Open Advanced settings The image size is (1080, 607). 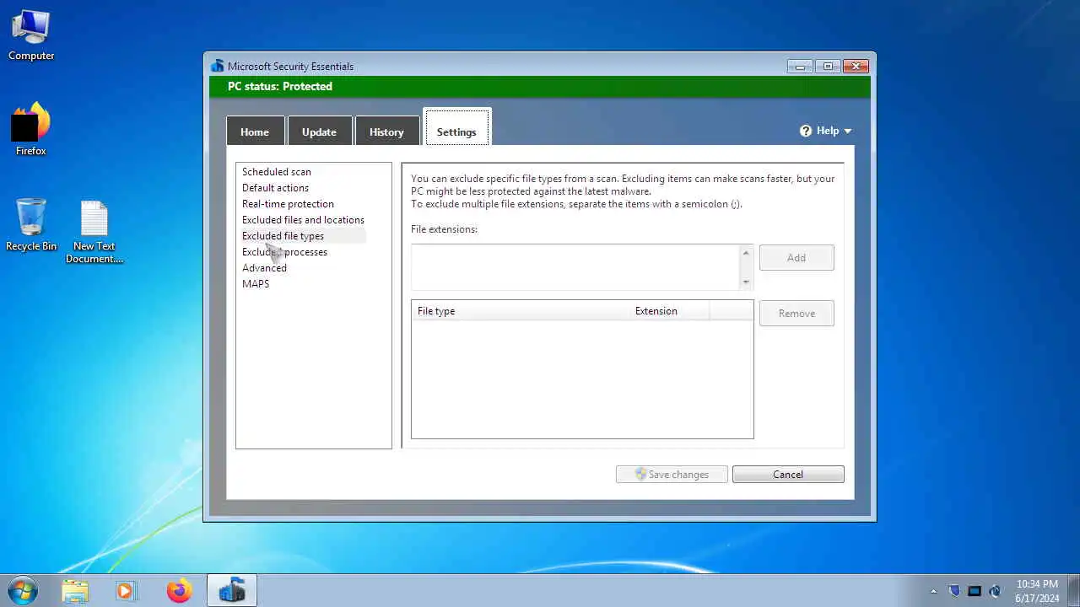tap(264, 268)
